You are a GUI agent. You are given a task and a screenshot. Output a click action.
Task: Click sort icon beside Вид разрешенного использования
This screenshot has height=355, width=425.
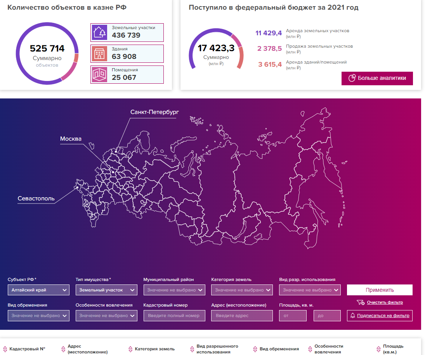(x=192, y=349)
